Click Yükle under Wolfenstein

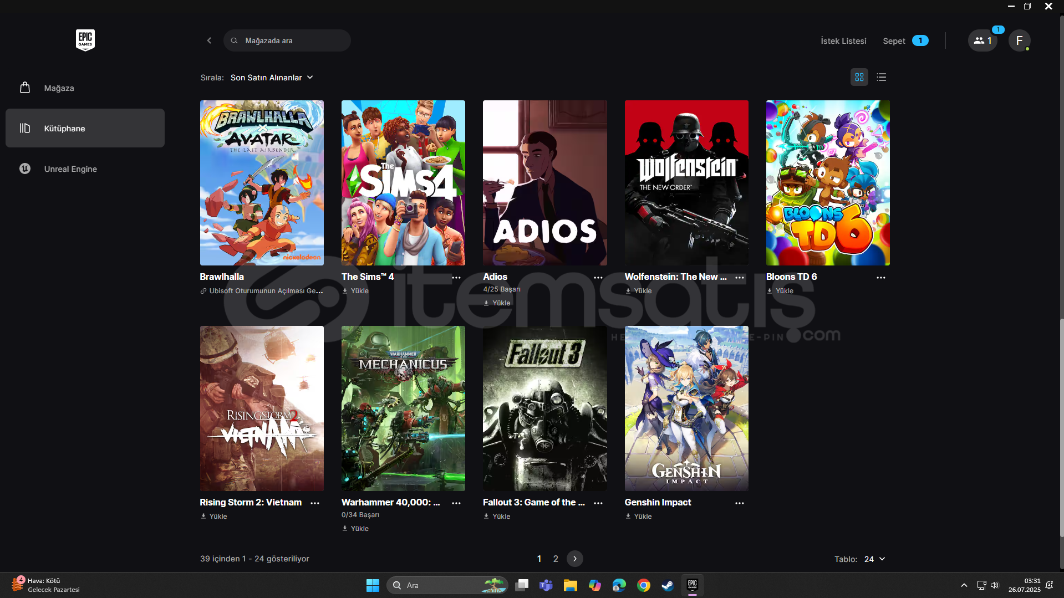tap(639, 291)
